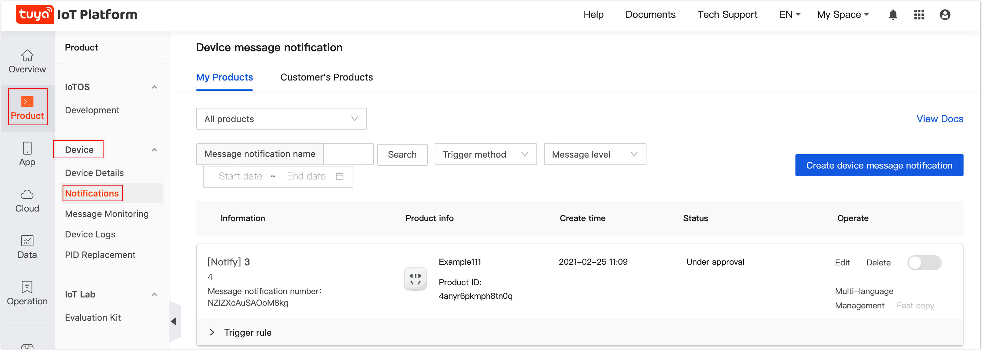This screenshot has height=350, width=982.
Task: Open the Cloud section icon
Action: 27,194
